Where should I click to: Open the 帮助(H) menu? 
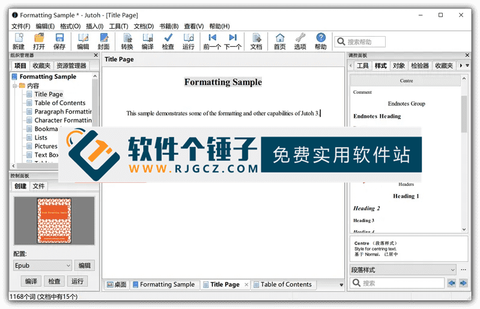[219, 26]
